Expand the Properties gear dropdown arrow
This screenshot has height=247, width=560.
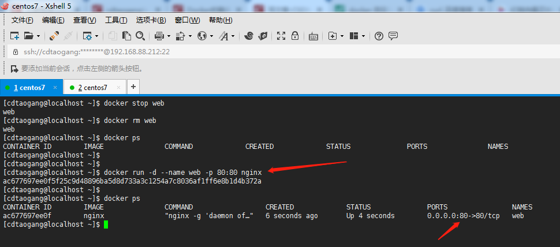pyautogui.click(x=96, y=36)
